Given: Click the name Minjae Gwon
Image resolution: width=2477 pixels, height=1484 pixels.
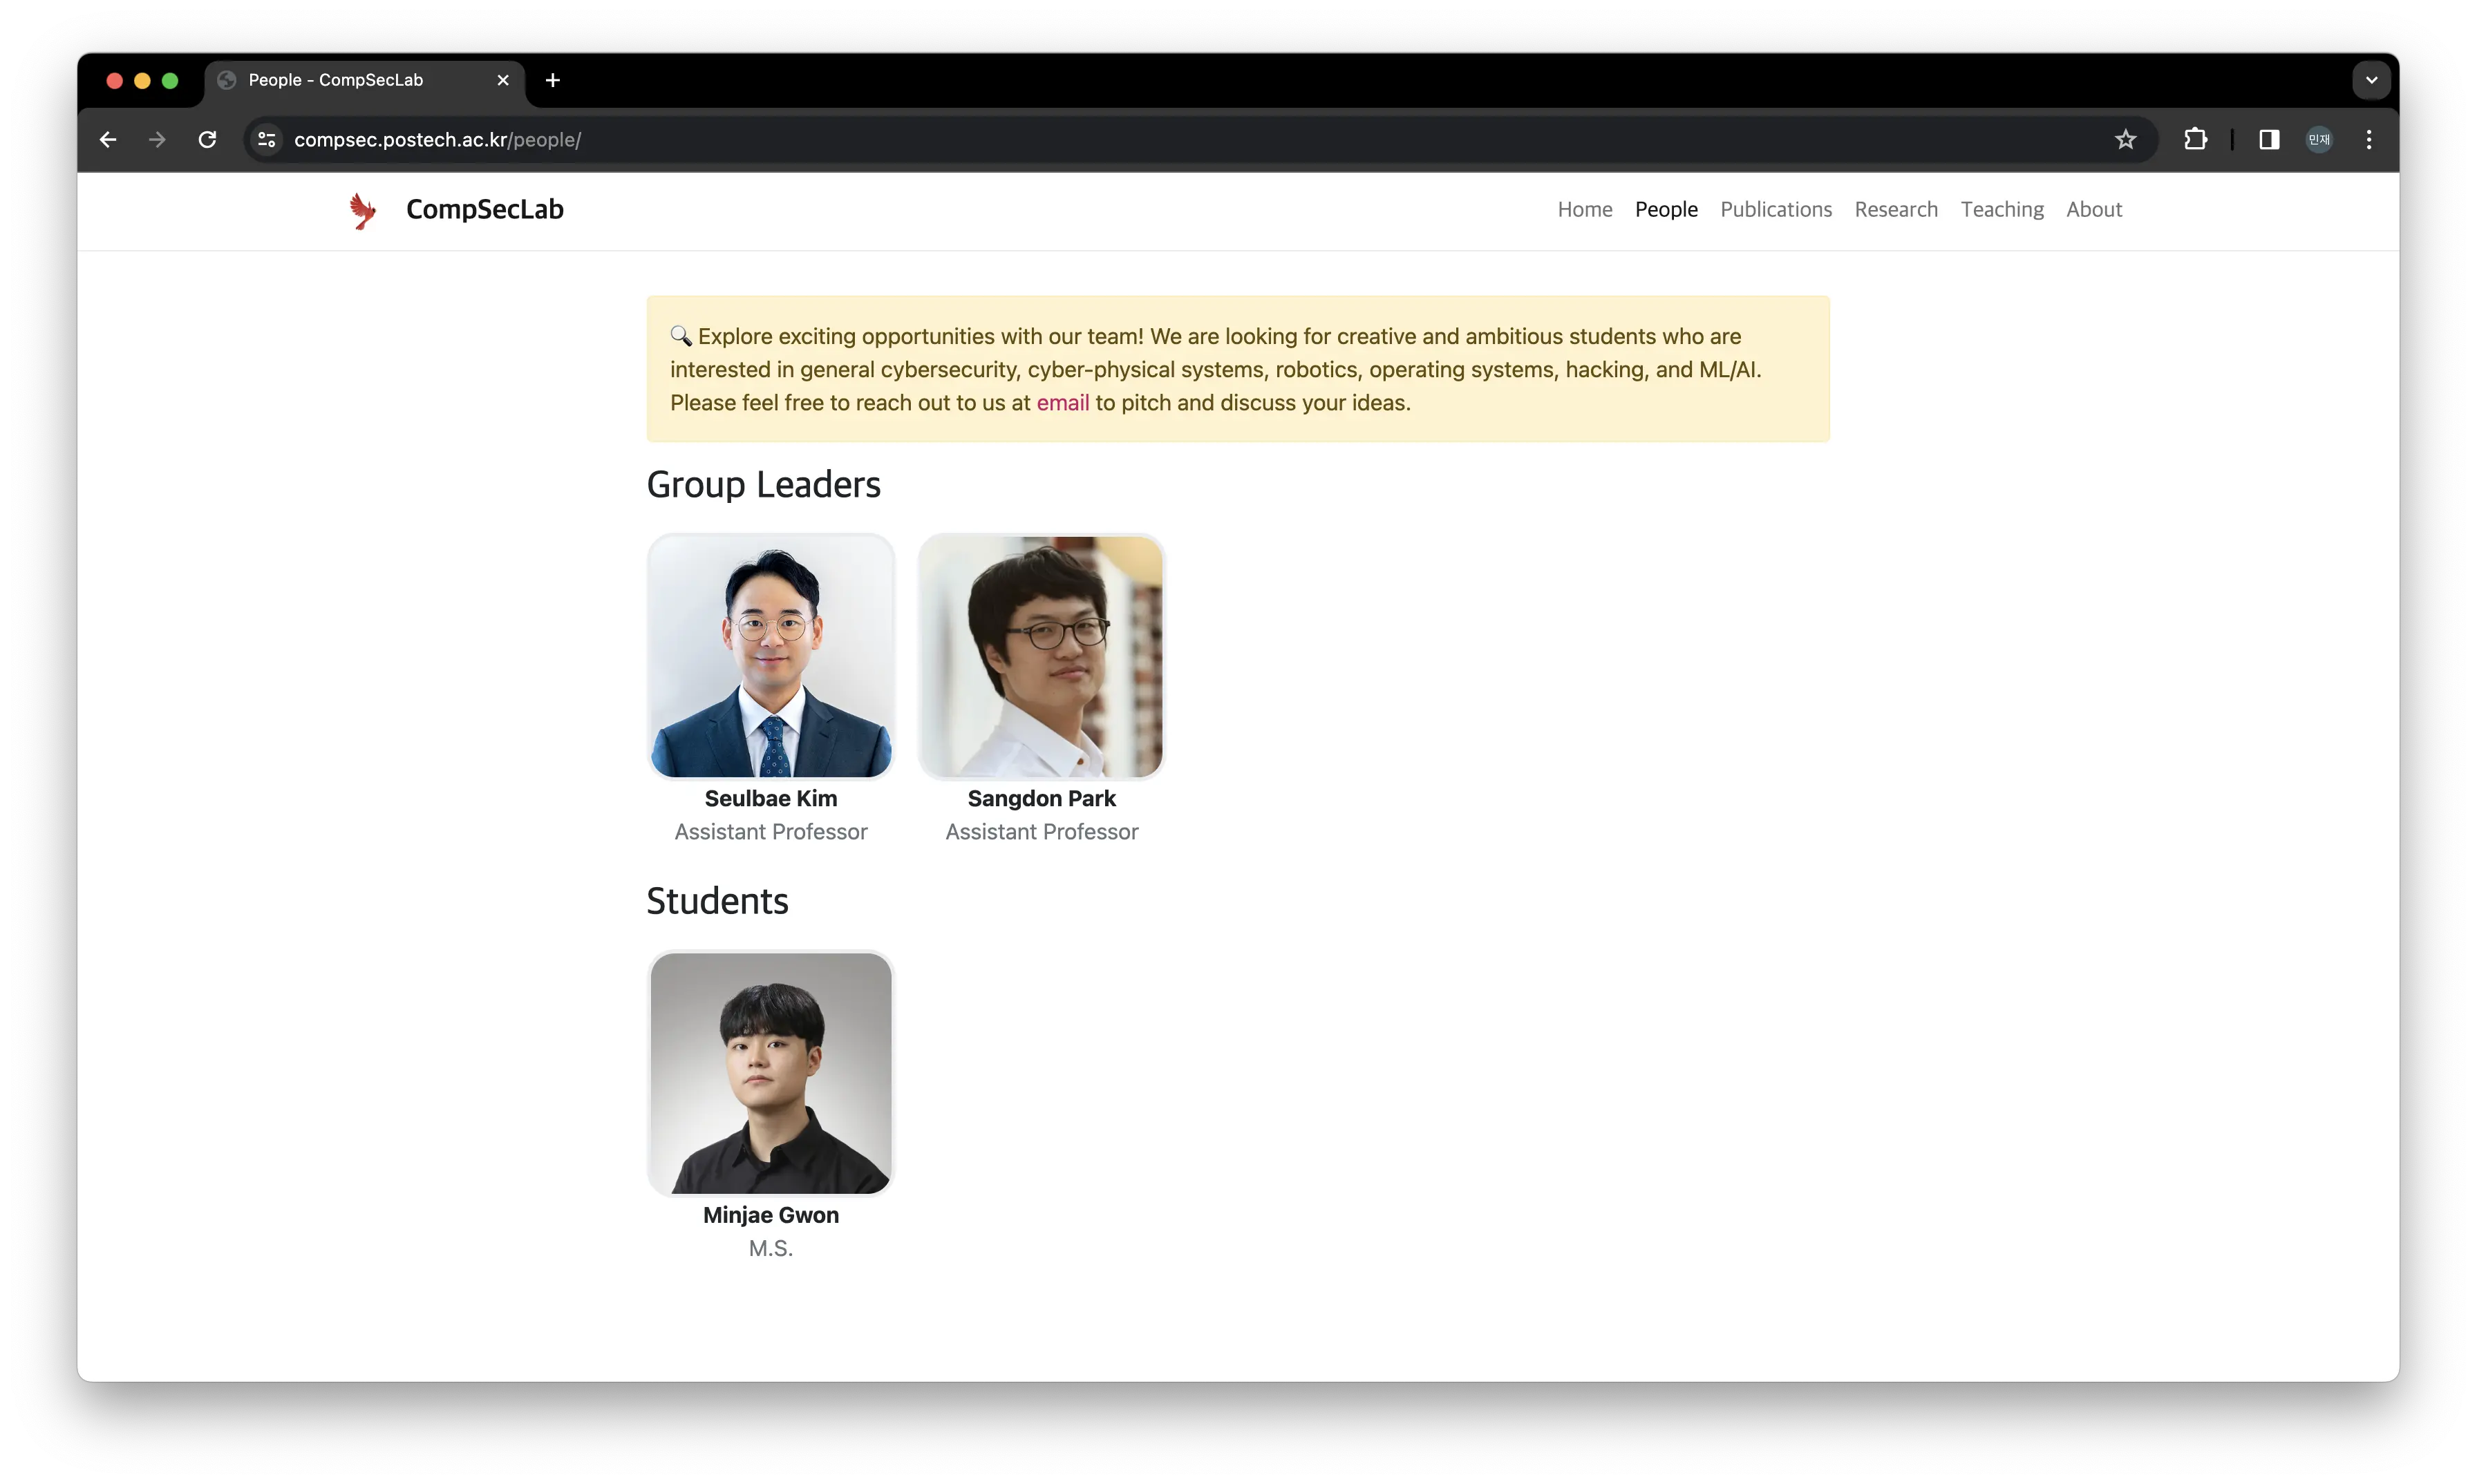Looking at the screenshot, I should tap(771, 1215).
